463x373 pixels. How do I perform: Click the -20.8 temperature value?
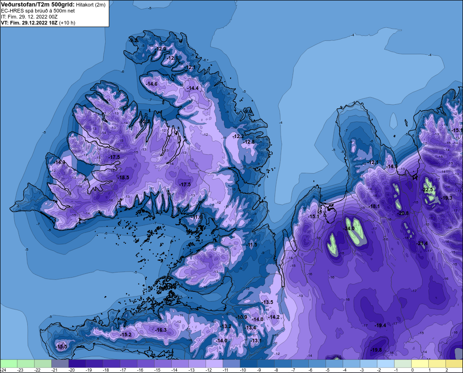coord(403,213)
